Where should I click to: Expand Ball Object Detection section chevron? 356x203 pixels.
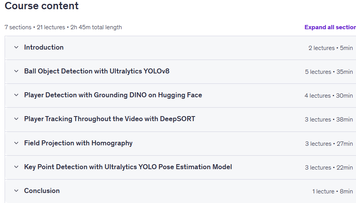[16, 71]
